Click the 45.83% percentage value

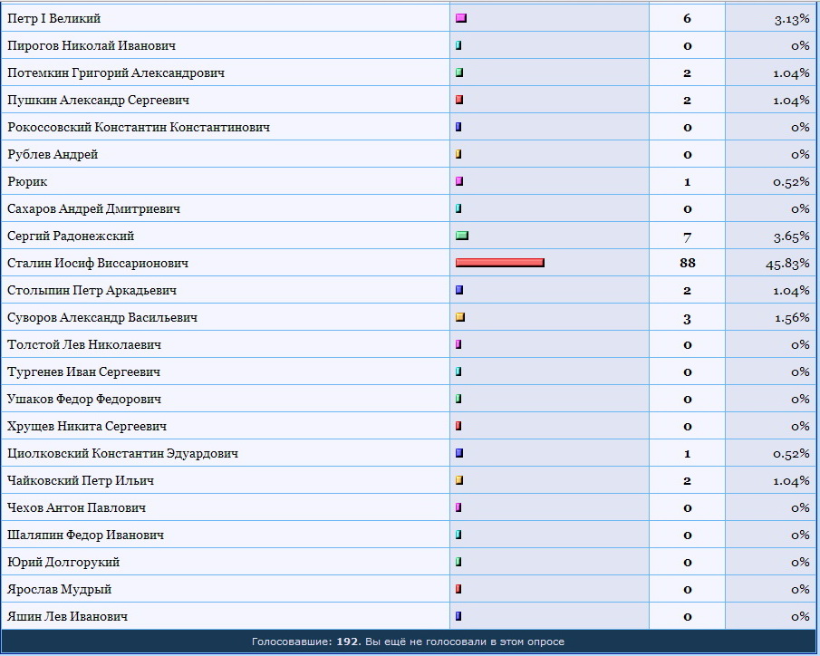(x=787, y=264)
